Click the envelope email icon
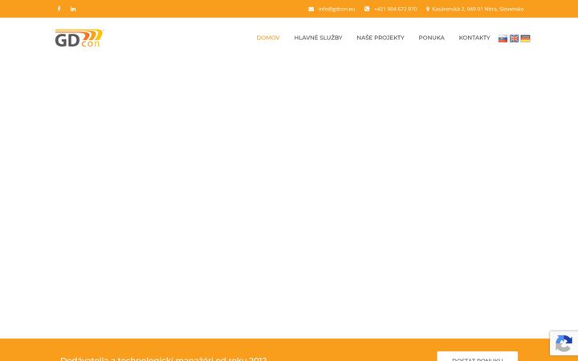The height and width of the screenshot is (361, 578). pyautogui.click(x=311, y=9)
